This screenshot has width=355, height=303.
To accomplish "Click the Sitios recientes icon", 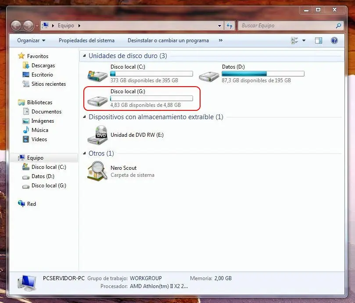I will click(26, 84).
